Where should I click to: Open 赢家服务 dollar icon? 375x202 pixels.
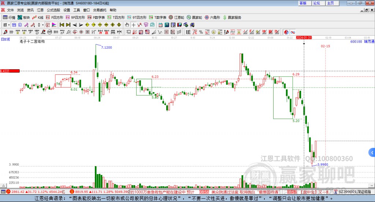232,18
